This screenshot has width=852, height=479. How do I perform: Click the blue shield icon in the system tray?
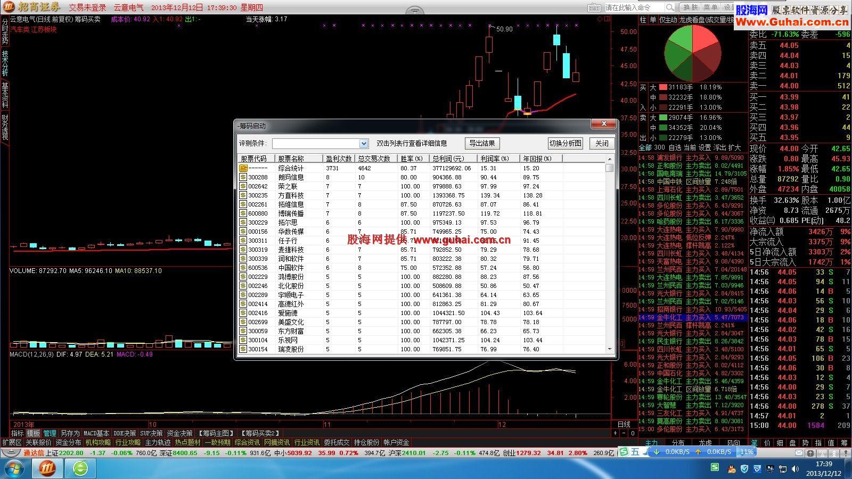(x=744, y=469)
